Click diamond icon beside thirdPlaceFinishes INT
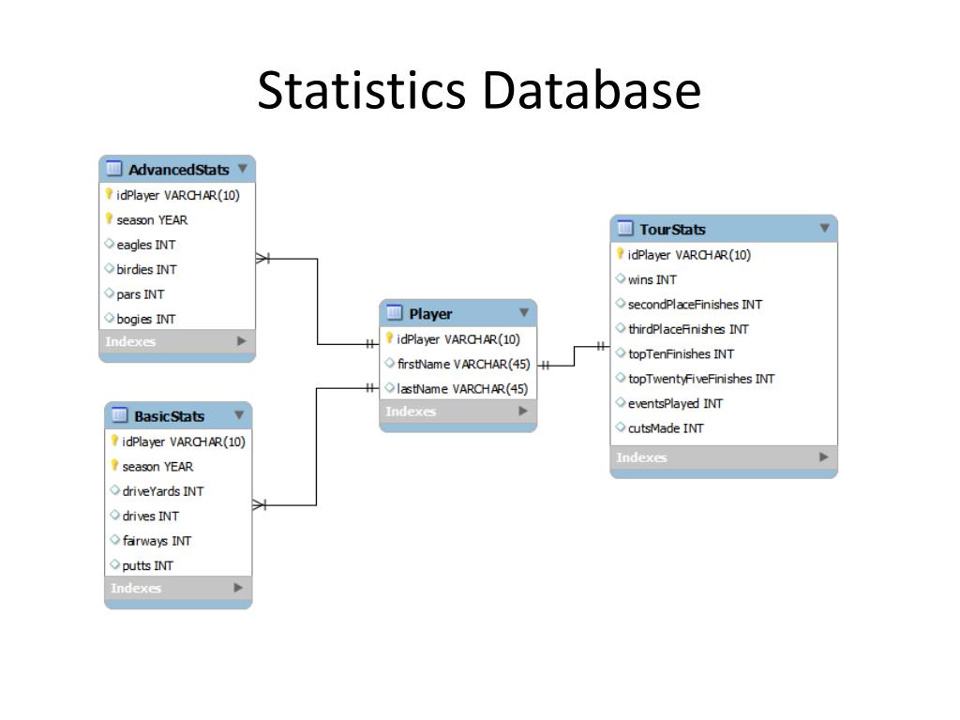 click(x=621, y=328)
